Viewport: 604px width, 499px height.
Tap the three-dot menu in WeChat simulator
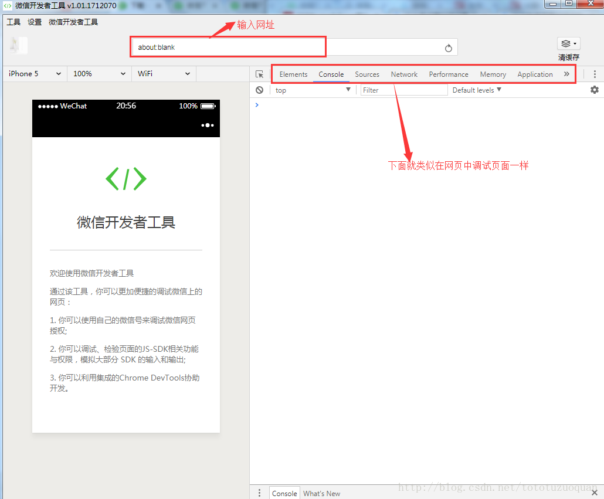(x=207, y=125)
